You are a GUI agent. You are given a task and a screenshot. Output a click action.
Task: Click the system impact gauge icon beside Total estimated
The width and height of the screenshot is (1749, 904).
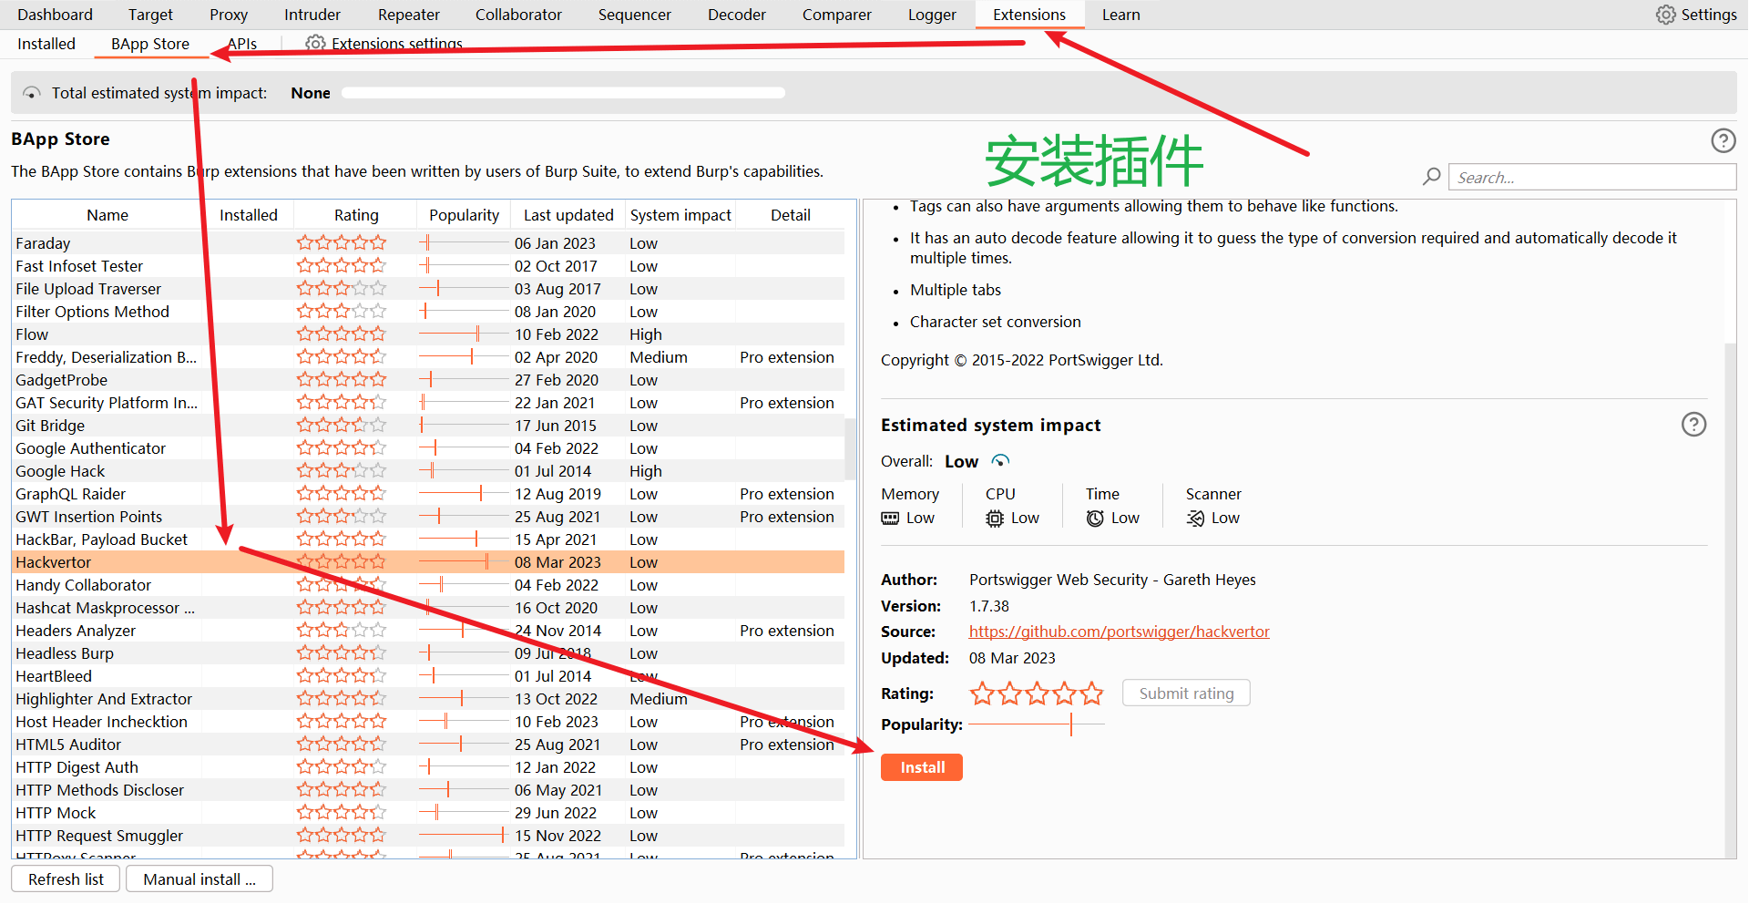click(32, 93)
